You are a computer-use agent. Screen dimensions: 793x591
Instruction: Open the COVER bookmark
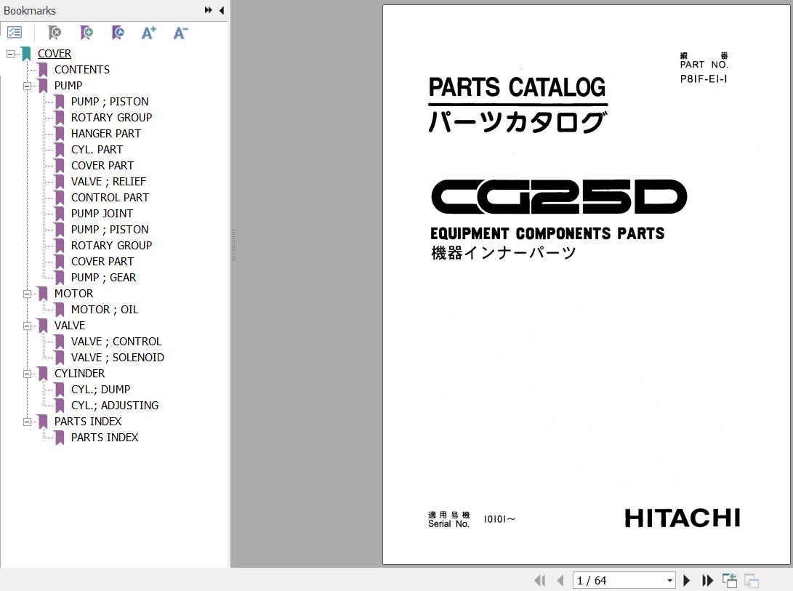(55, 54)
